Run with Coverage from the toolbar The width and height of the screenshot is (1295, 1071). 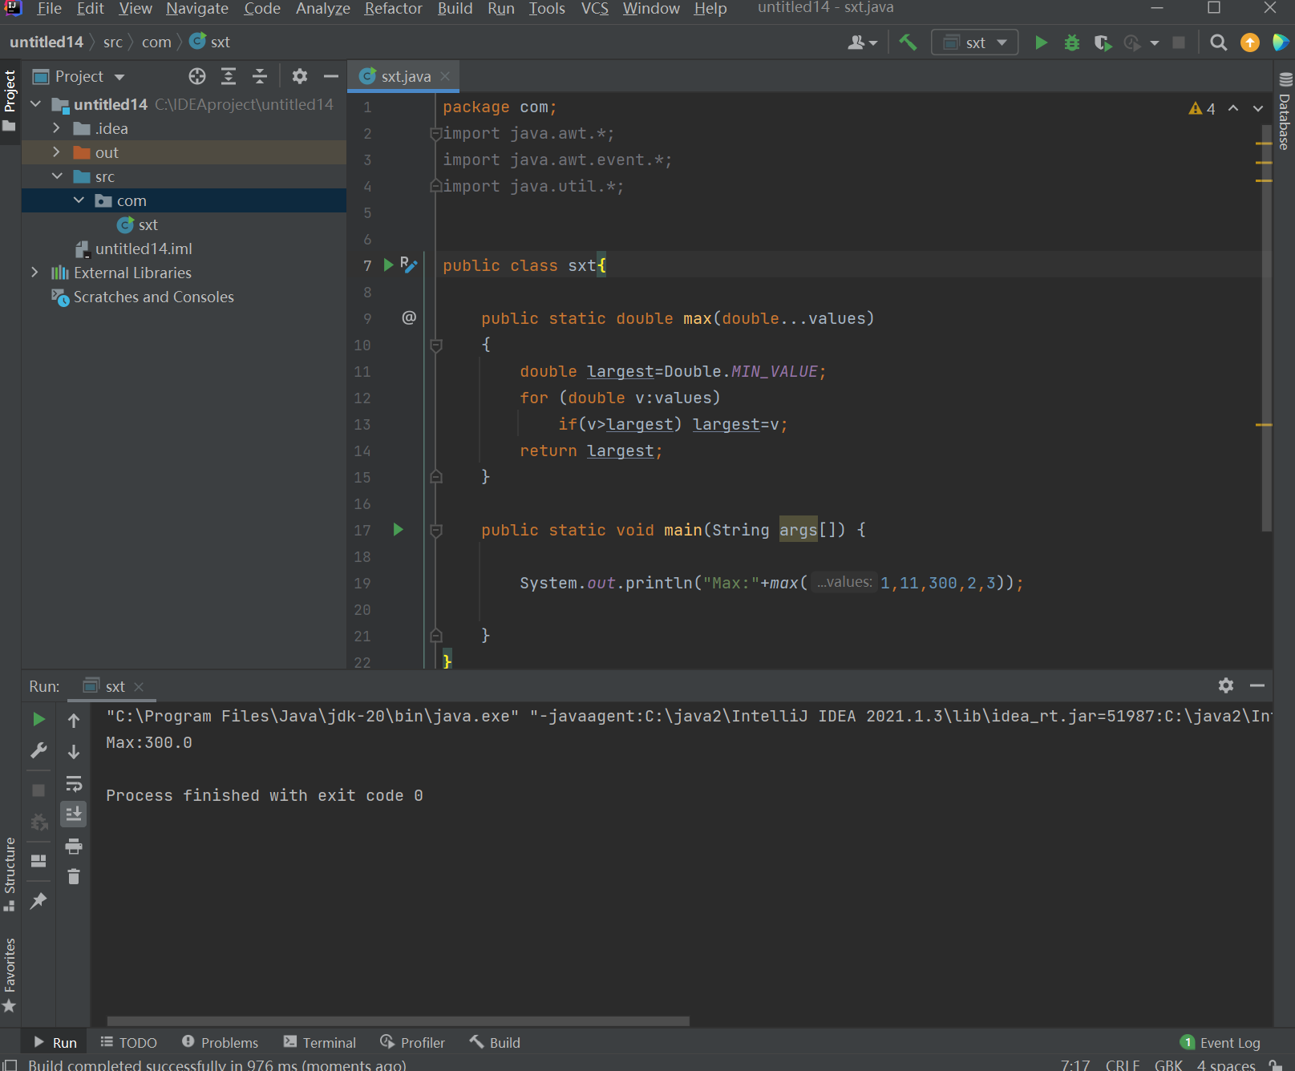tap(1103, 42)
